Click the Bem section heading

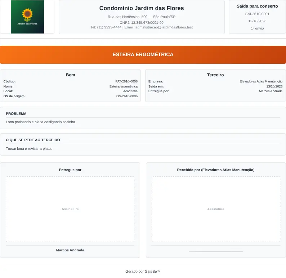(70, 75)
